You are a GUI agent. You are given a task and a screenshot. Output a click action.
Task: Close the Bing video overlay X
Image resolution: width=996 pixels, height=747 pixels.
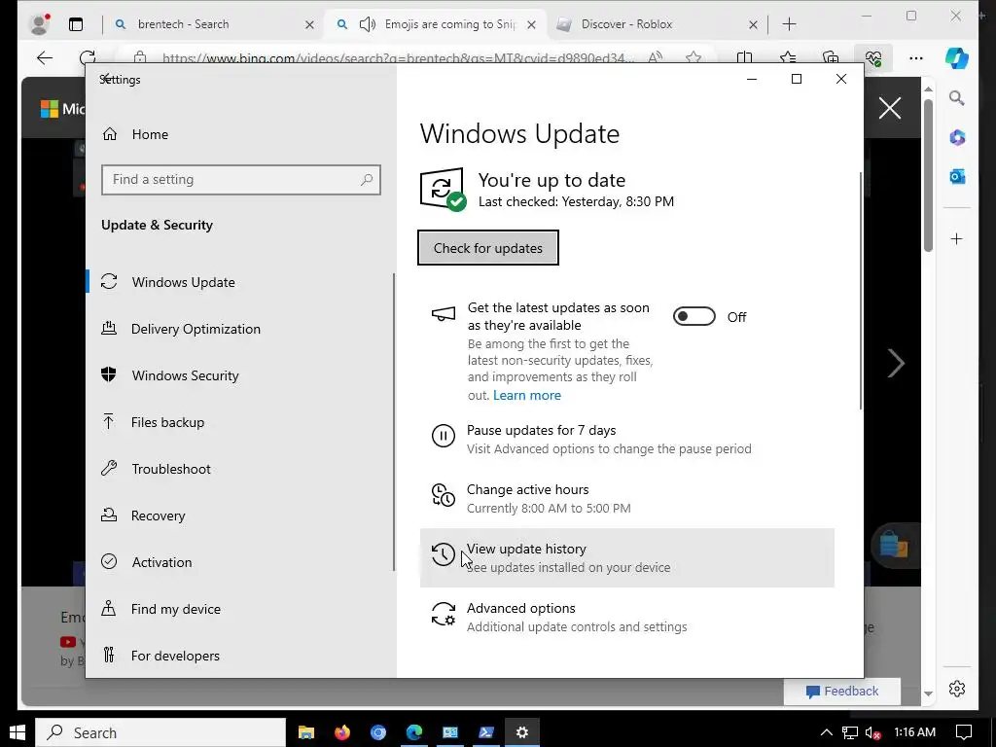[x=889, y=108]
